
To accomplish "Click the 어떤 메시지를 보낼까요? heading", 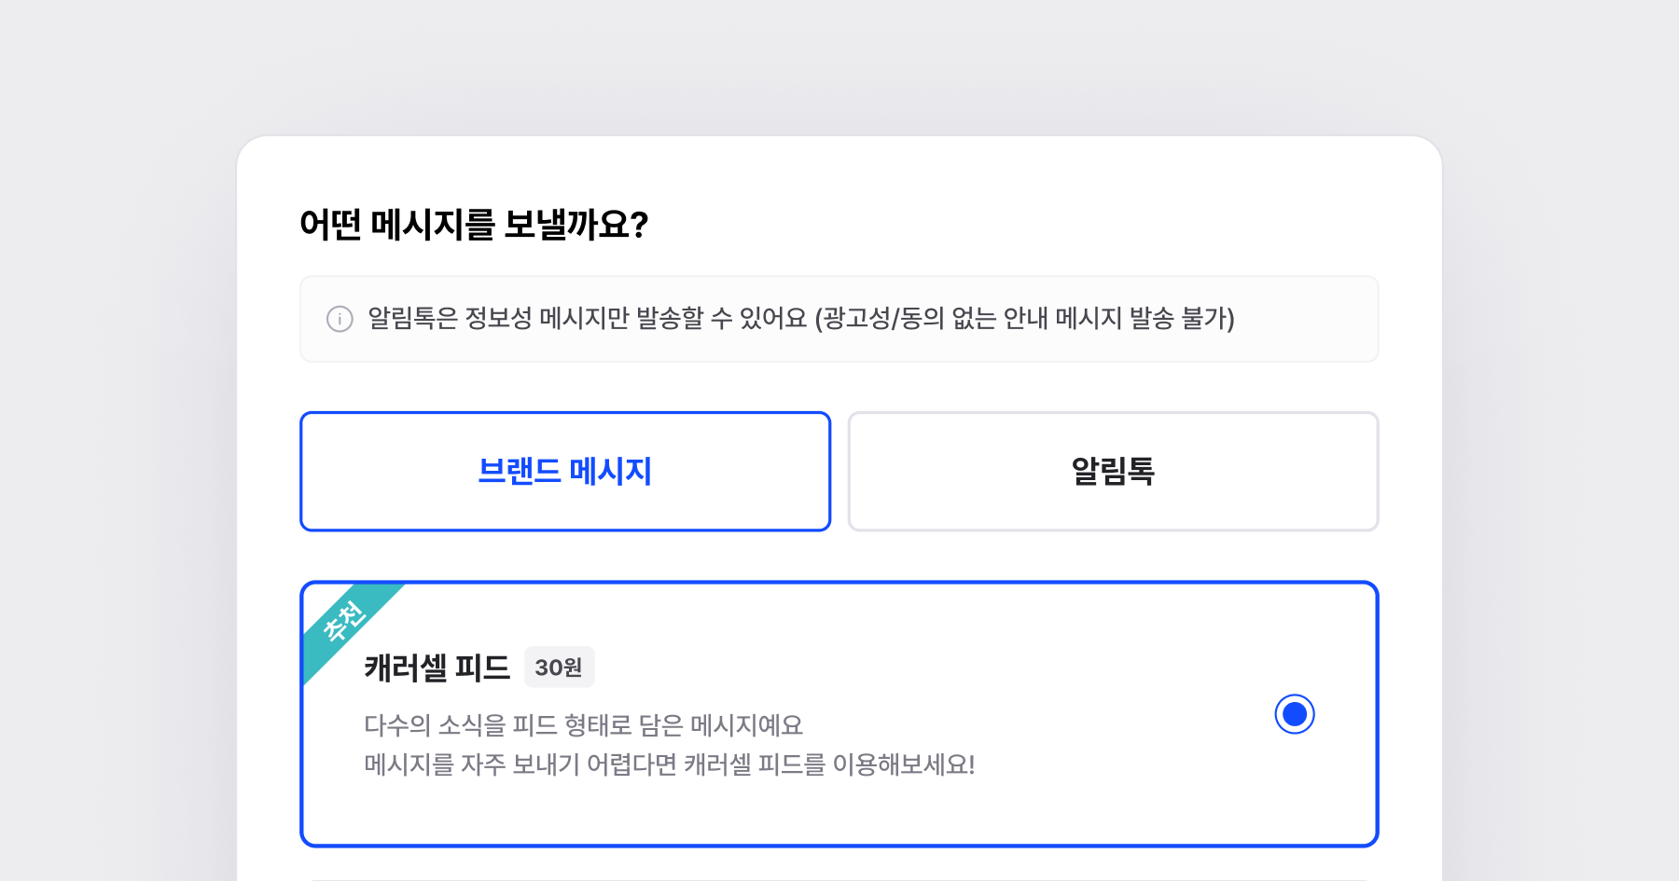I will coord(474,225).
